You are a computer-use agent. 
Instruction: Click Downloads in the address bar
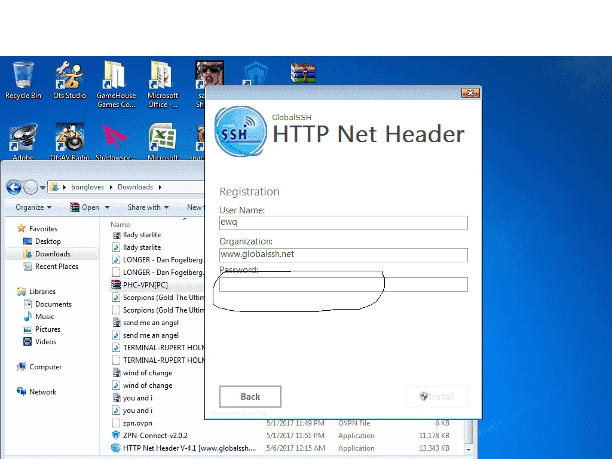click(136, 187)
